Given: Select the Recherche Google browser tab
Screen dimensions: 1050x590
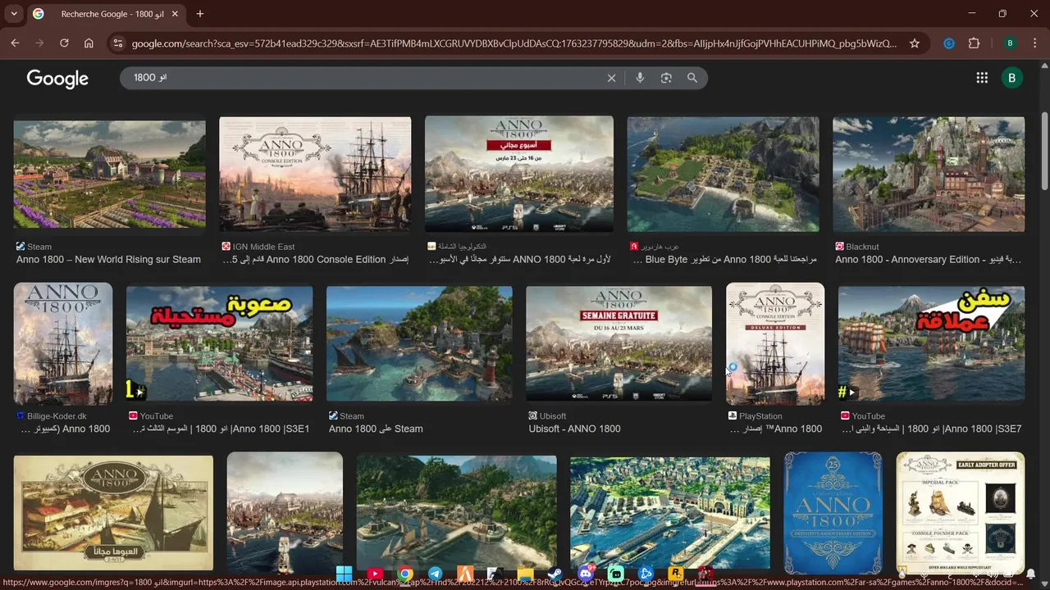Looking at the screenshot, I should point(107,14).
